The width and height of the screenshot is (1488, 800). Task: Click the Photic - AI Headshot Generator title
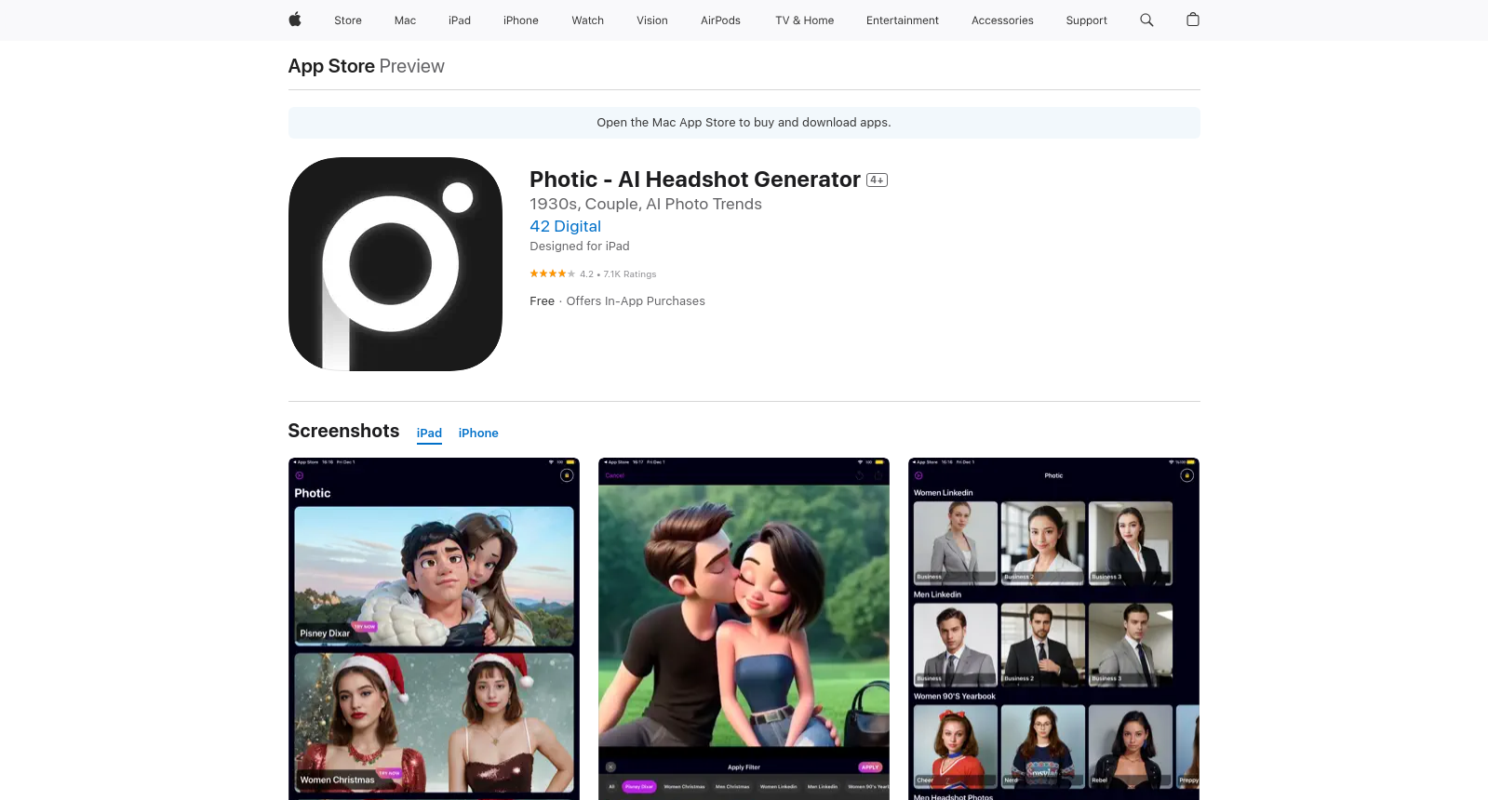[695, 180]
